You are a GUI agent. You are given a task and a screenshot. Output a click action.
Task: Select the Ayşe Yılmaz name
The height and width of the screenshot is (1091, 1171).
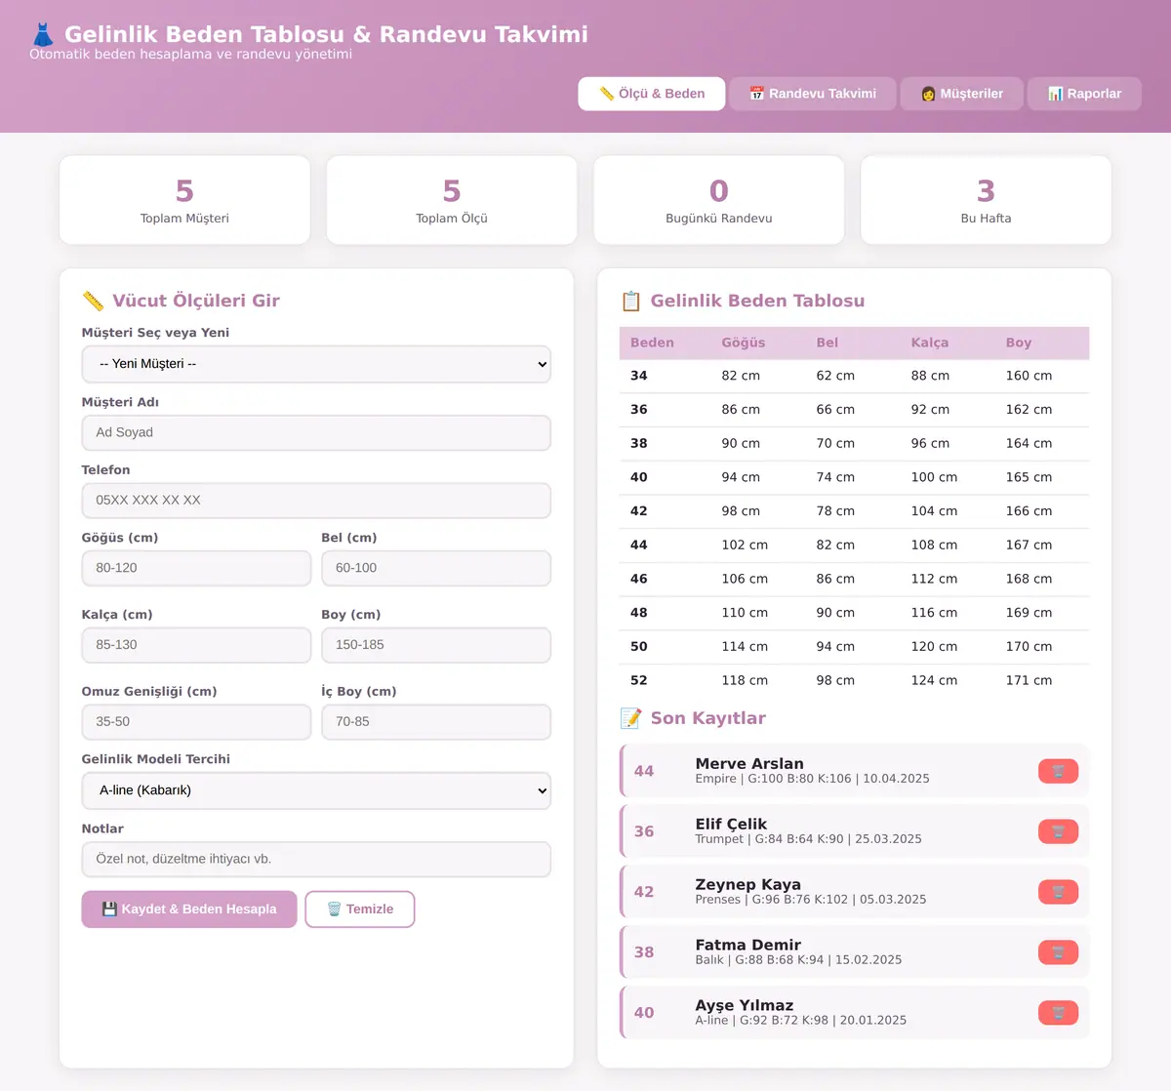[x=745, y=1005]
